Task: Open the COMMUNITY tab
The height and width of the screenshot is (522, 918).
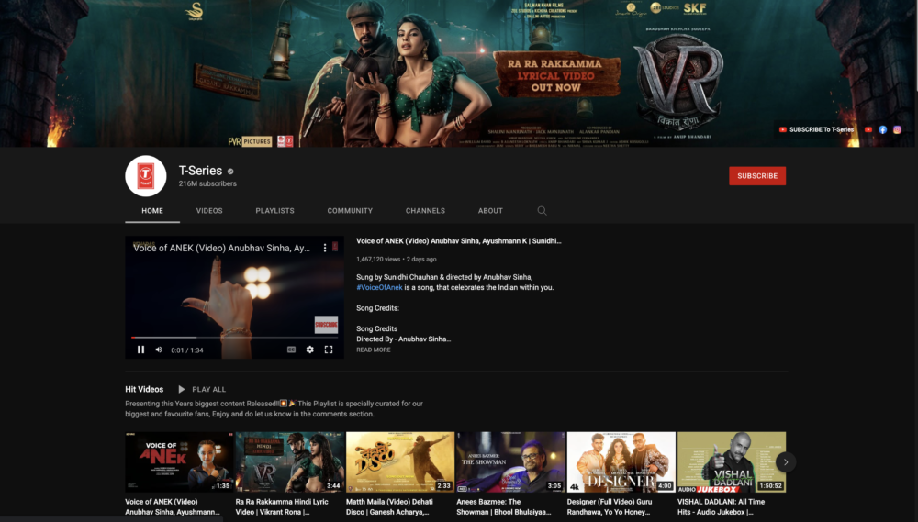Action: tap(350, 211)
